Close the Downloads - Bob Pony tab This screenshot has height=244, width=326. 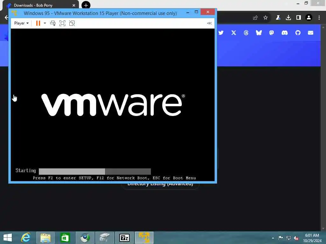click(x=74, y=5)
